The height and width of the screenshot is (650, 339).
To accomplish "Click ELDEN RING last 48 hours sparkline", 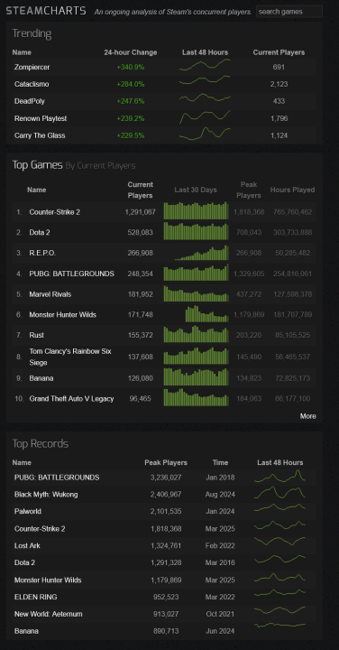I will 279,593.
